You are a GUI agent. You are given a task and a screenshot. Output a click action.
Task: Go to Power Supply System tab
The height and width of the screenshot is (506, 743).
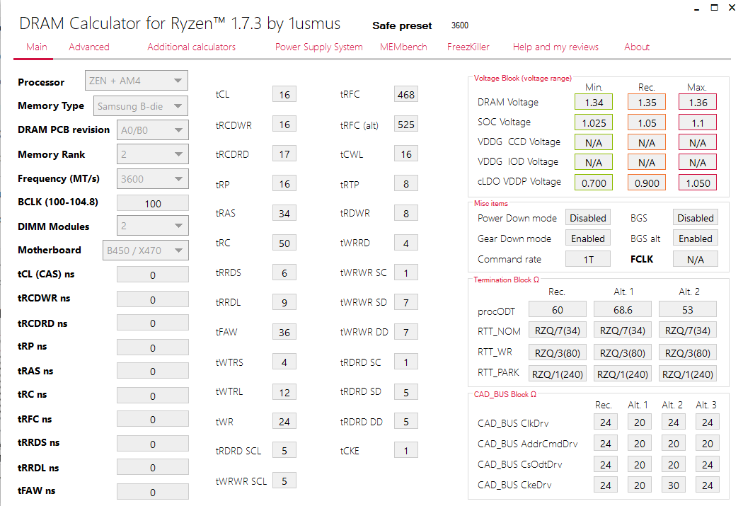(319, 47)
